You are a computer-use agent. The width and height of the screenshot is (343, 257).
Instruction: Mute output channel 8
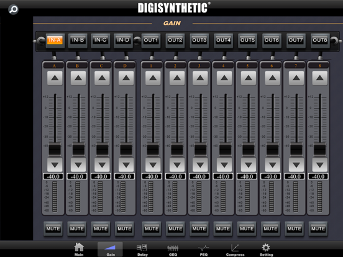[318, 229]
